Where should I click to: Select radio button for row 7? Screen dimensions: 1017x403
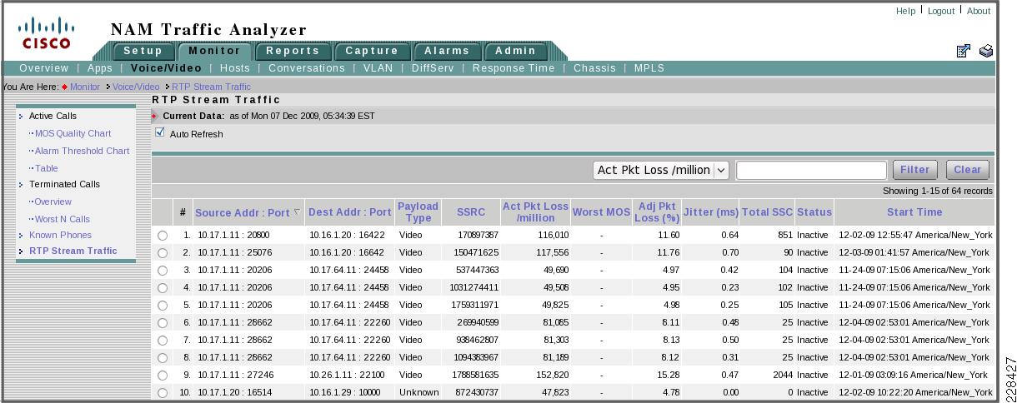point(163,341)
